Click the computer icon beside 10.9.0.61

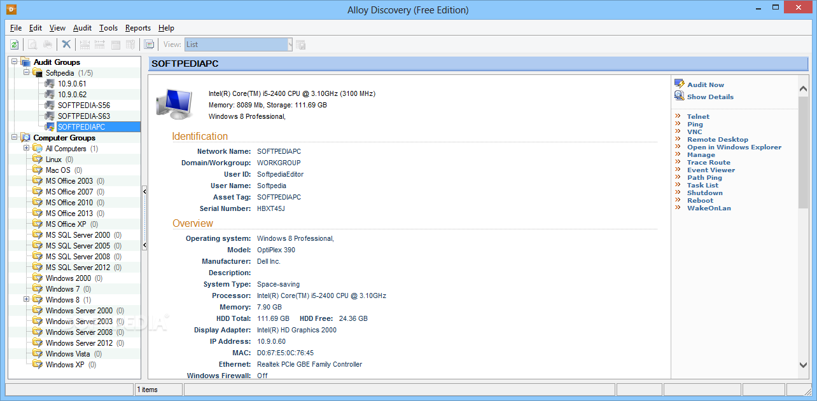point(50,84)
